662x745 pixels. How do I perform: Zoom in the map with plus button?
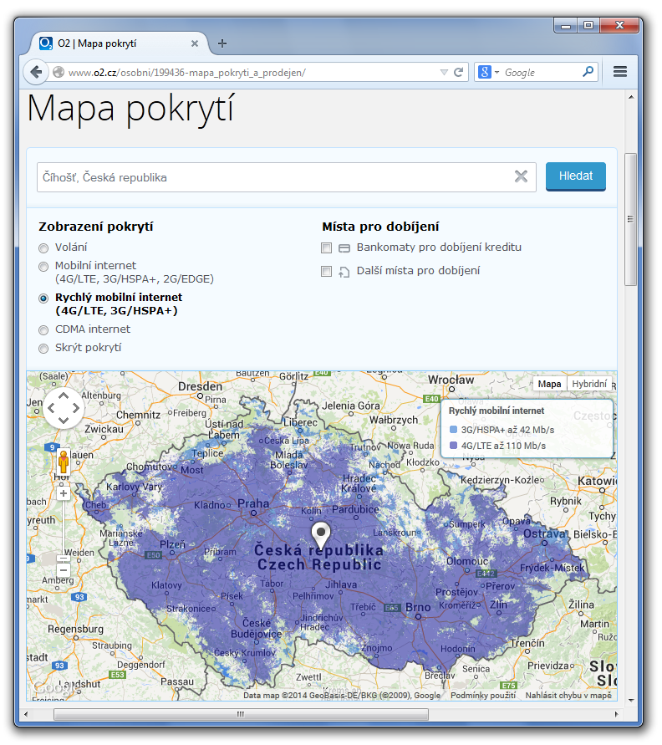point(64,493)
